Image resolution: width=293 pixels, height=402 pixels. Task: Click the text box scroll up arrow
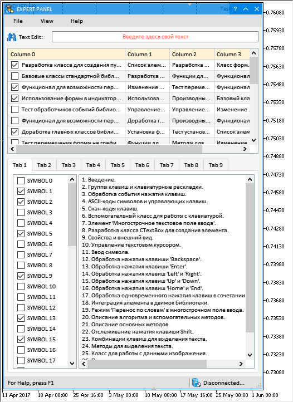(250, 179)
